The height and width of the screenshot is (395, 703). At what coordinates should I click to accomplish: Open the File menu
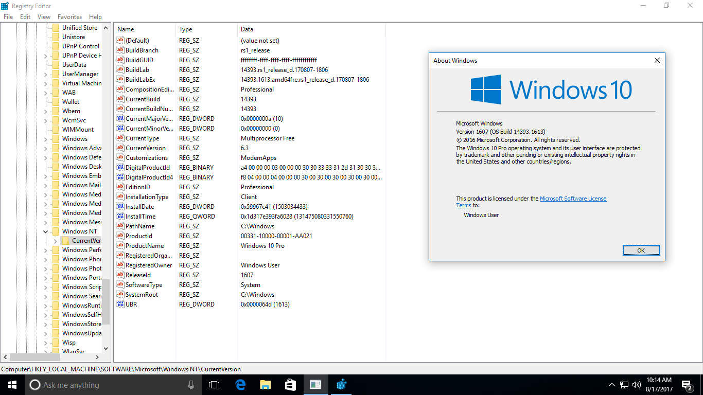tap(8, 17)
